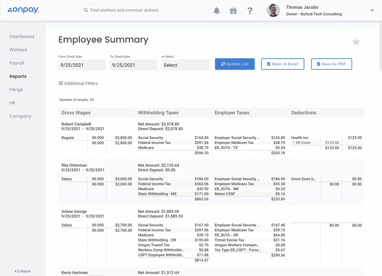
Task: Focus the Find workers search field
Action: 143,10
